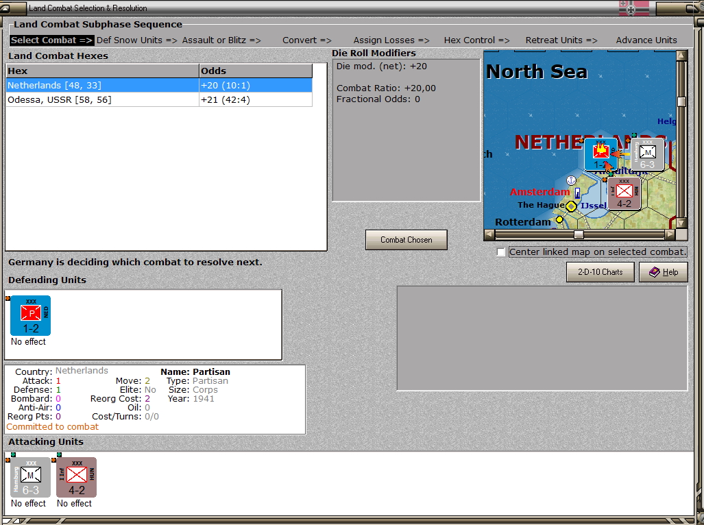Screen dimensions: 704x525
Task: Click the Hungarian 4-2 counter on the map
Action: [x=624, y=193]
